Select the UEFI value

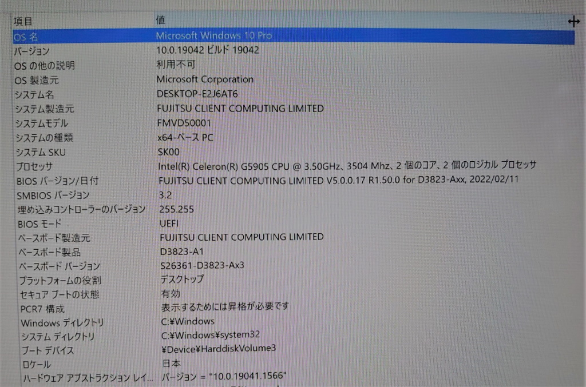(x=169, y=223)
